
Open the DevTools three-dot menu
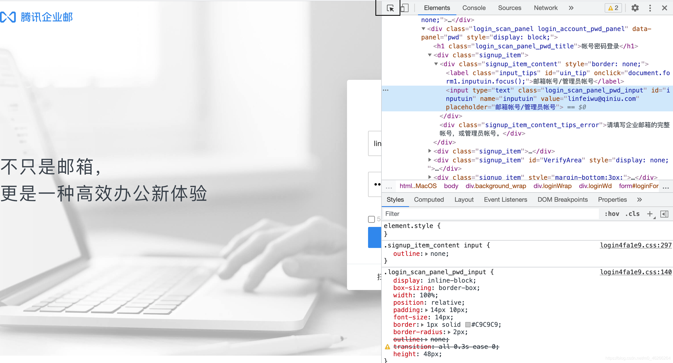pyautogui.click(x=650, y=8)
